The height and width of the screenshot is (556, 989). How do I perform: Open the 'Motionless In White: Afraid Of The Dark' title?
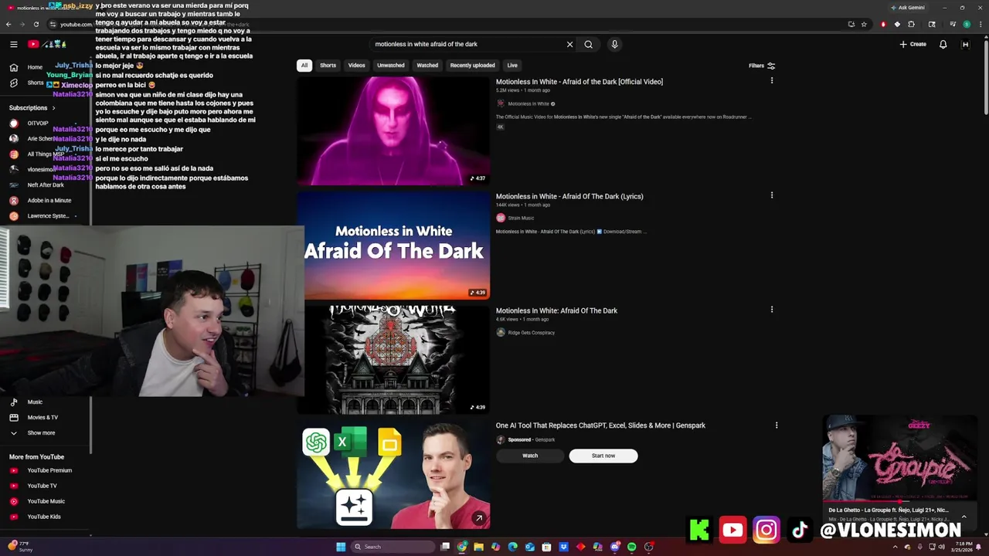tap(556, 310)
